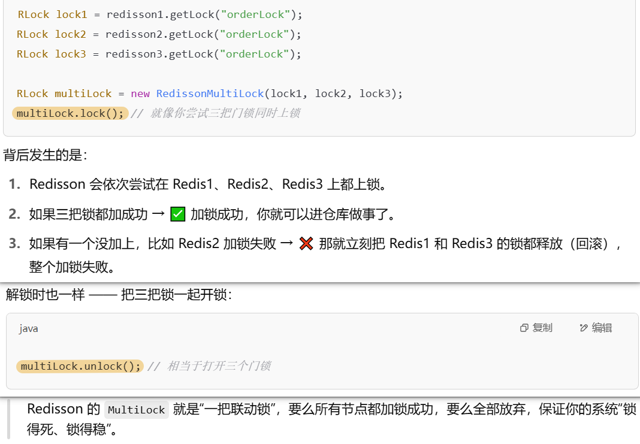The image size is (640, 444).
Task: Click the comment 相当于打开三个门锁
Action: pyautogui.click(x=209, y=366)
